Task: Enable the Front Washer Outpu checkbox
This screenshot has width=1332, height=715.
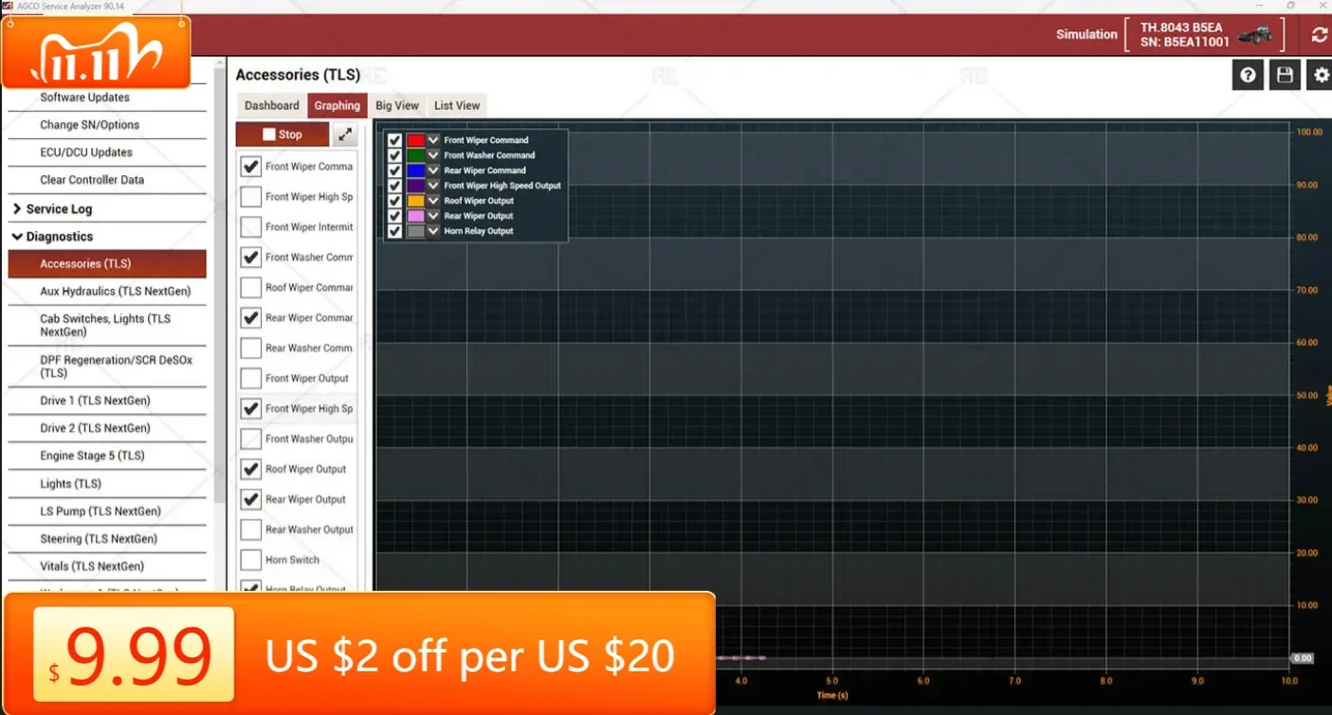Action: point(250,439)
